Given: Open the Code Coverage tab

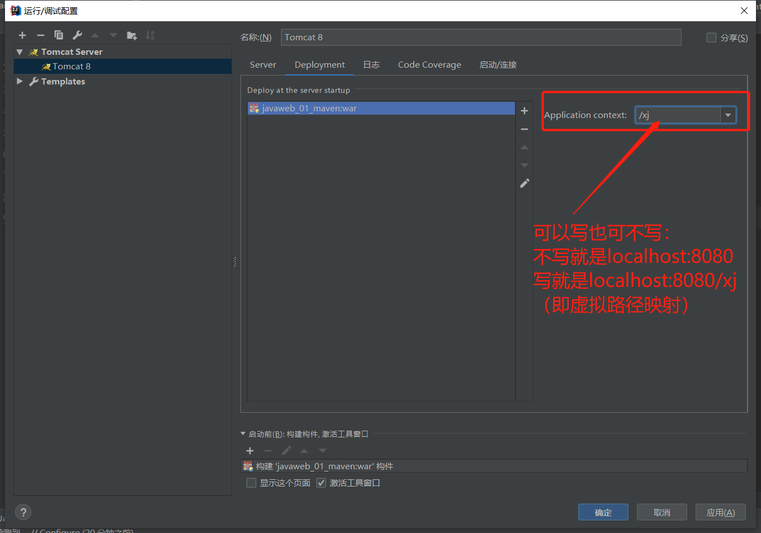Looking at the screenshot, I should point(429,65).
